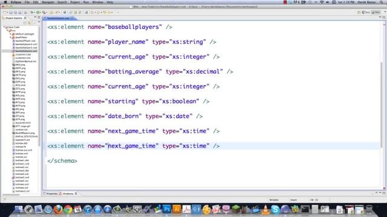This screenshot has width=387, height=217.
Task: Click the Debug toolbar icon
Action: click(32, 12)
